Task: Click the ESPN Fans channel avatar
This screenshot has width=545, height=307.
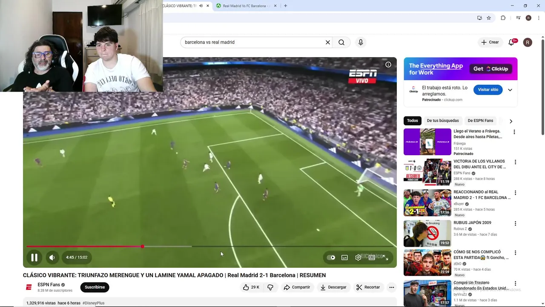Action: tap(29, 287)
